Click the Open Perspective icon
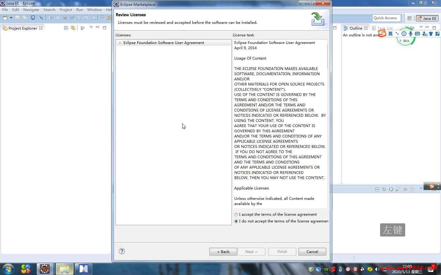This screenshot has height=275, width=441. [409, 18]
